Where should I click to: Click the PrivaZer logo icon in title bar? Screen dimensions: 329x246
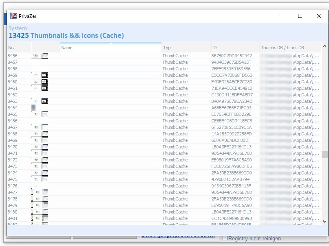click(13, 16)
